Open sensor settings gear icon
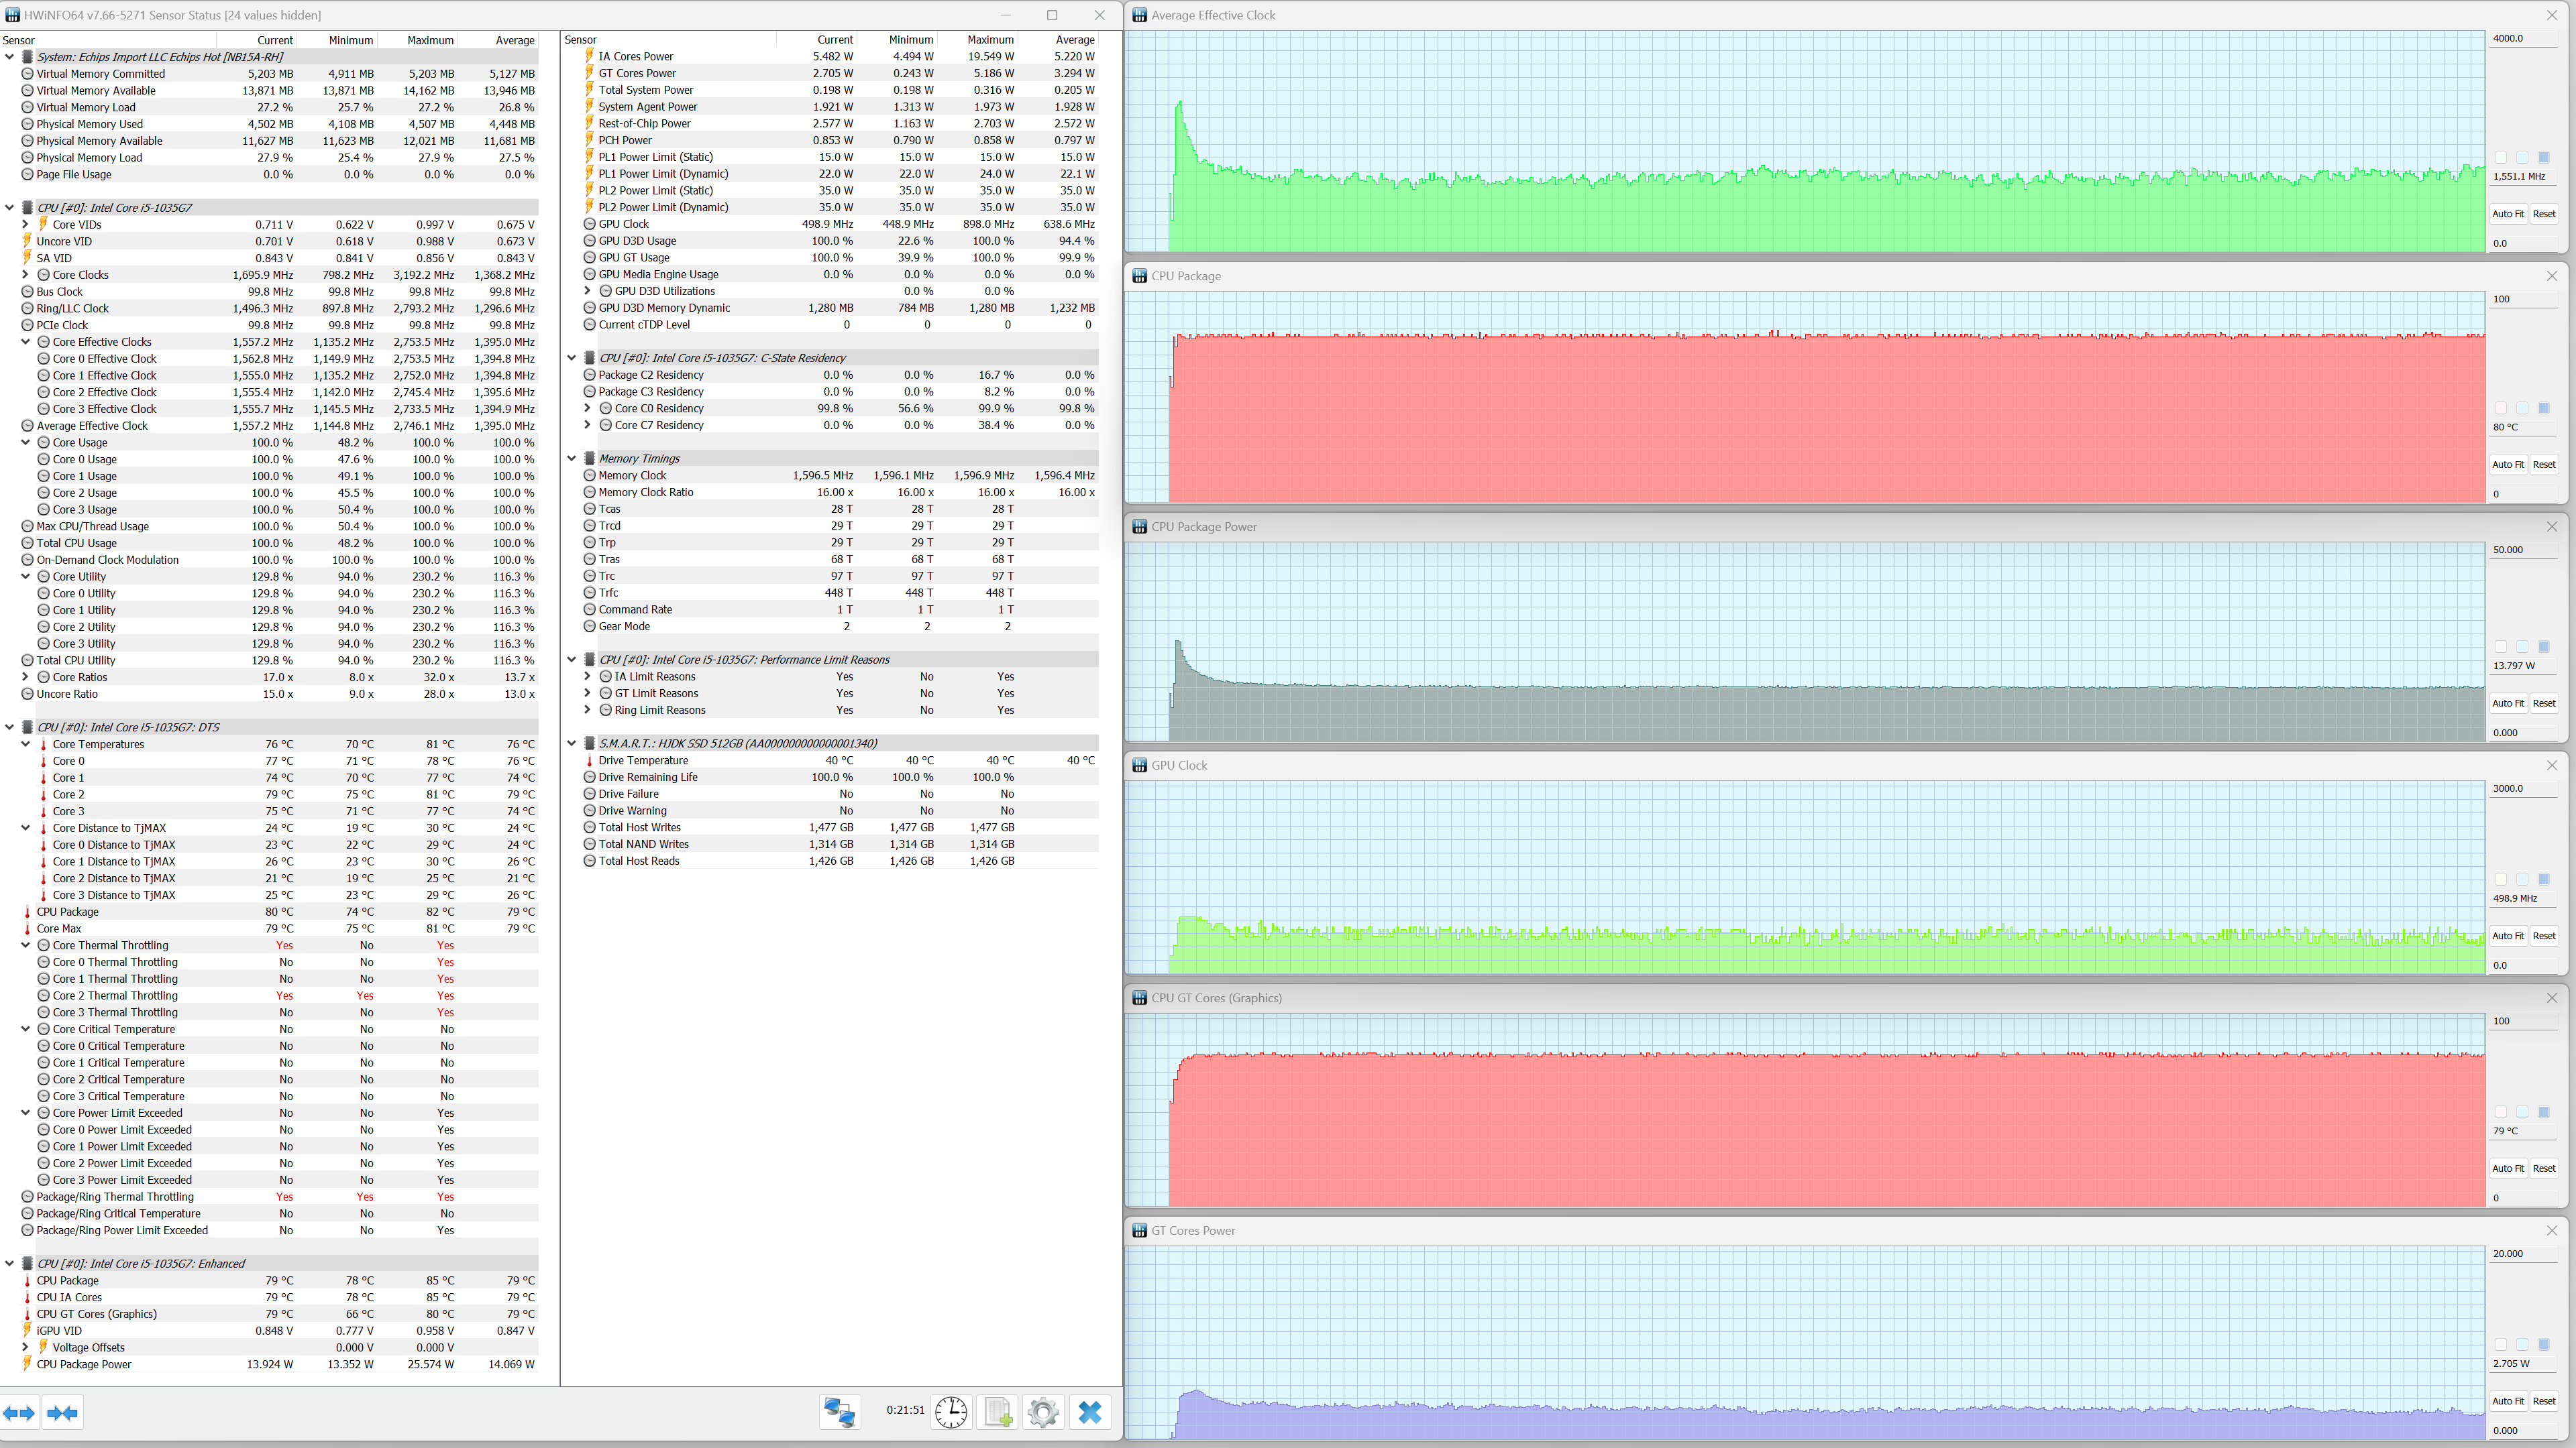Screen dimensions: 2576x1448 tap(1042, 1411)
